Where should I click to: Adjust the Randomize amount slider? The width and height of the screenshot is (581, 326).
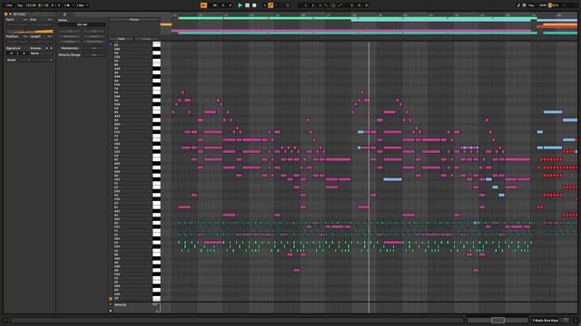(x=94, y=48)
